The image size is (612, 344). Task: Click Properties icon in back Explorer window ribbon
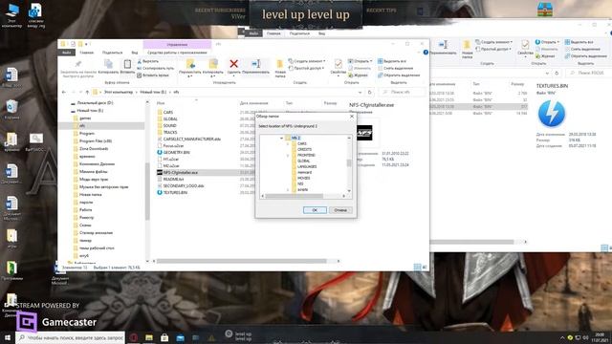[x=525, y=45]
